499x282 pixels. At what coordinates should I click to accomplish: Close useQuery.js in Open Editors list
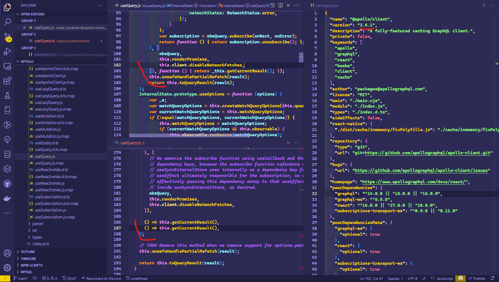pyautogui.click(x=24, y=28)
